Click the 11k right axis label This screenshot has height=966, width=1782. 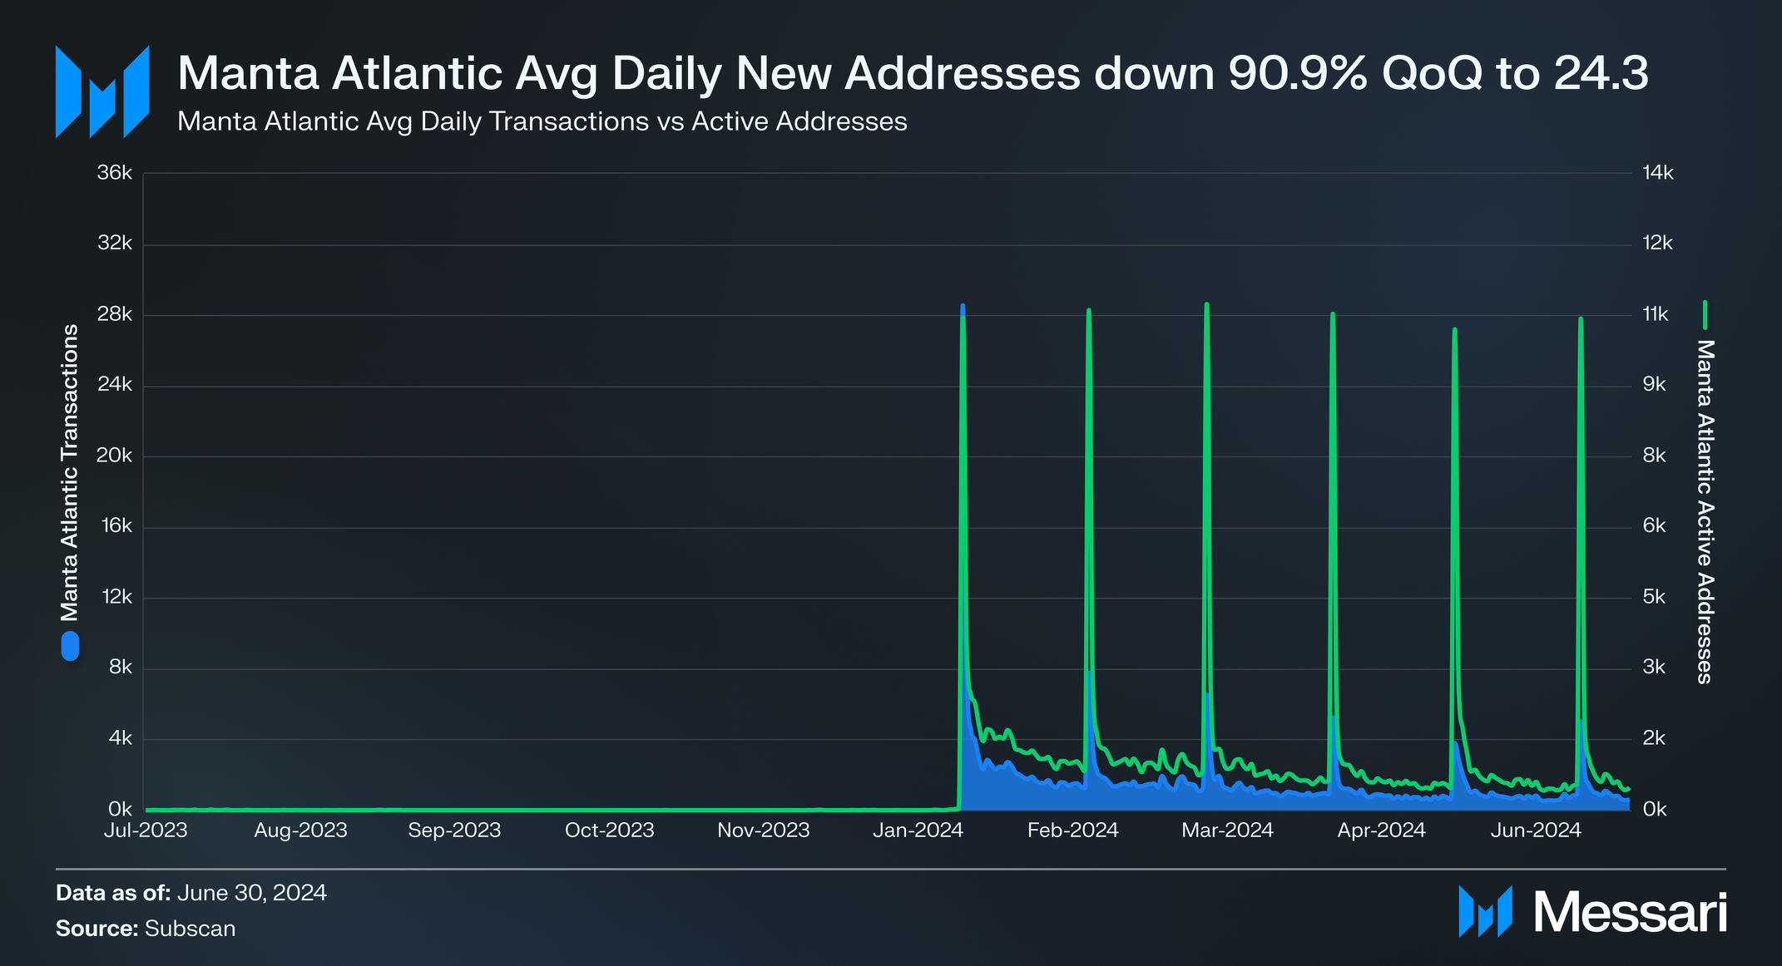(x=1656, y=314)
